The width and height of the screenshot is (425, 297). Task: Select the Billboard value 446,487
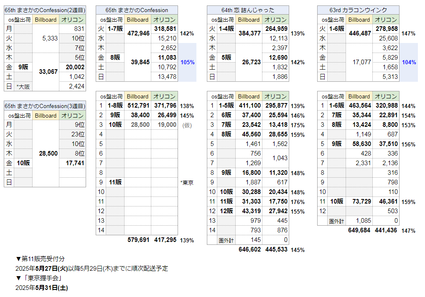click(x=360, y=33)
